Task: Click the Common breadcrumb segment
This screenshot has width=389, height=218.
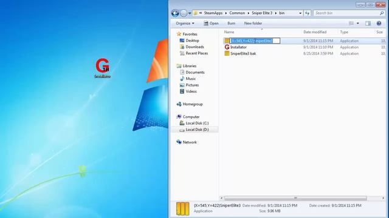Action: [237, 13]
